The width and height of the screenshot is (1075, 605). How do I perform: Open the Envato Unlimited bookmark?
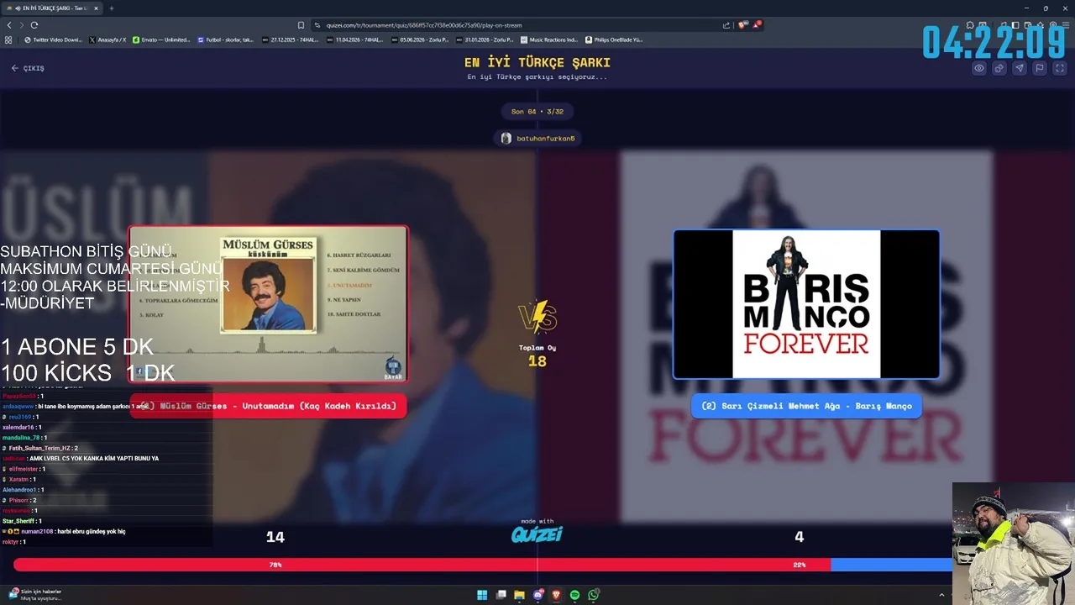pos(161,39)
